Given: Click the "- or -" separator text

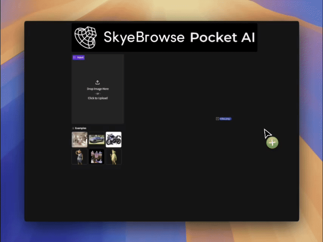Looking at the screenshot, I should click(x=98, y=93).
